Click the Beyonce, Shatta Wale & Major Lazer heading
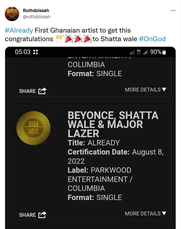Image resolution: width=181 pixels, height=229 pixels. coord(113,124)
